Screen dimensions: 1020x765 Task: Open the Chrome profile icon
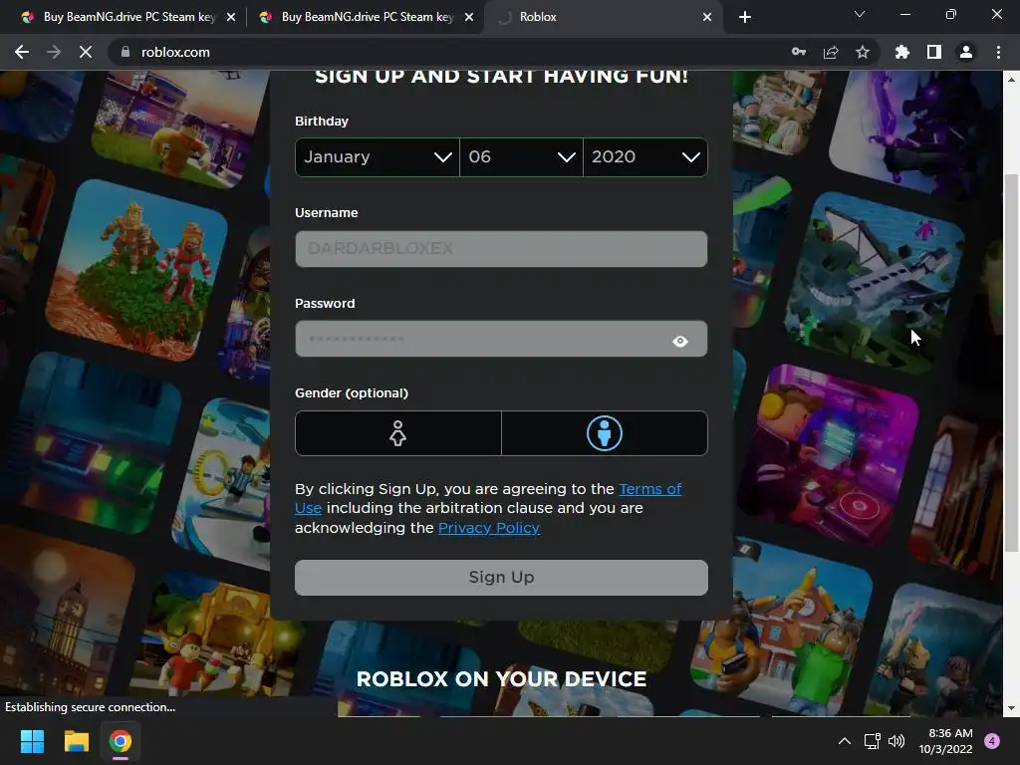click(x=966, y=52)
